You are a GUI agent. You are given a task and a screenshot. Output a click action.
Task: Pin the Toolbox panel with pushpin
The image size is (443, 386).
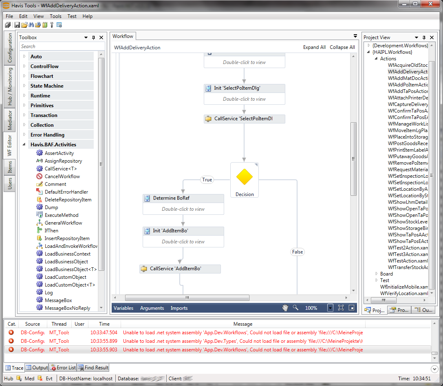pos(94,37)
